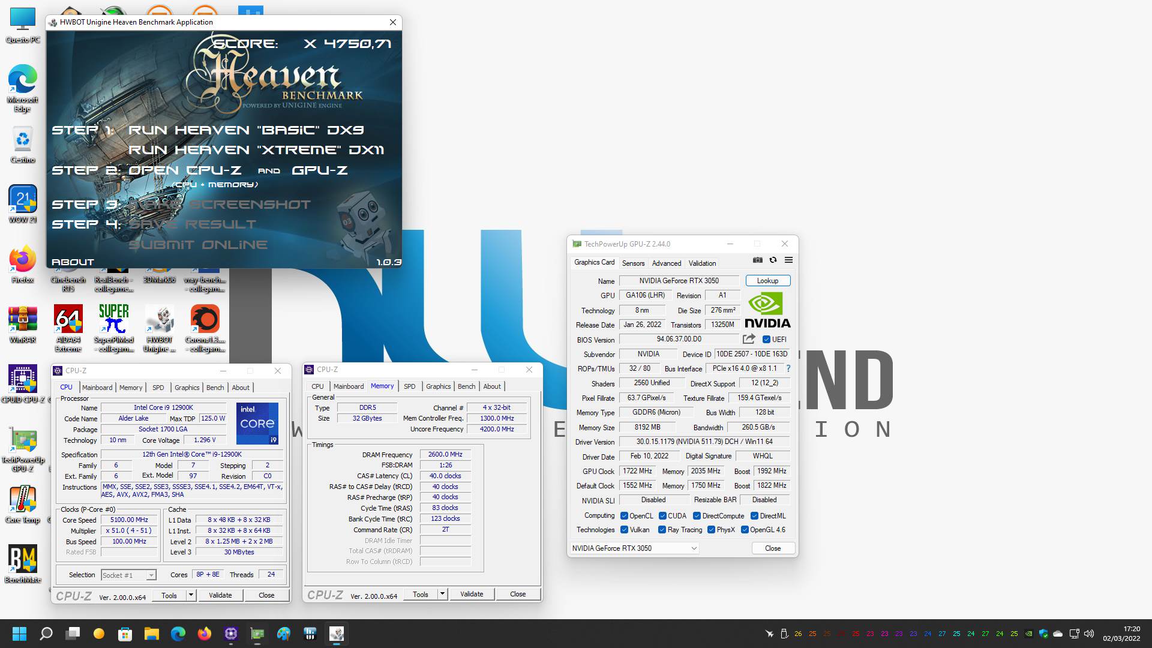Image resolution: width=1152 pixels, height=648 pixels.
Task: Toggle the Ray Tracing checkbox
Action: point(662,530)
